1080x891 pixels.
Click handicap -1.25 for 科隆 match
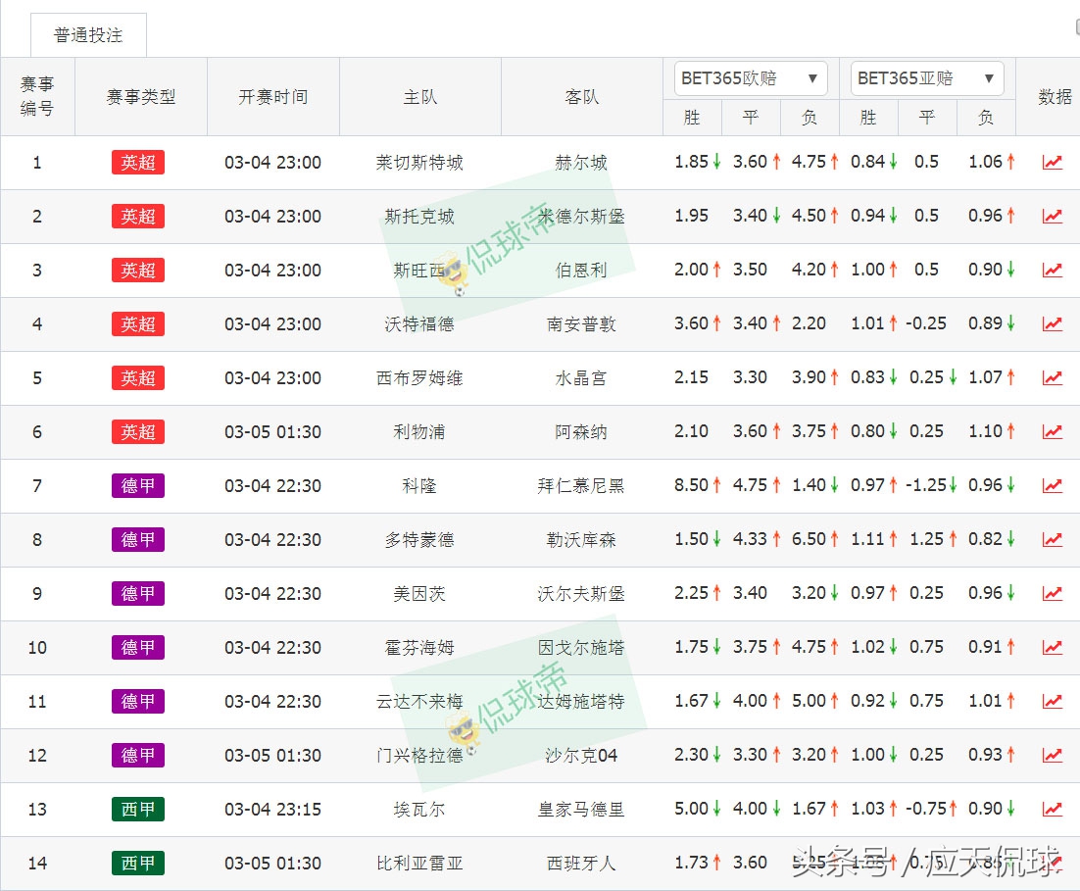926,484
